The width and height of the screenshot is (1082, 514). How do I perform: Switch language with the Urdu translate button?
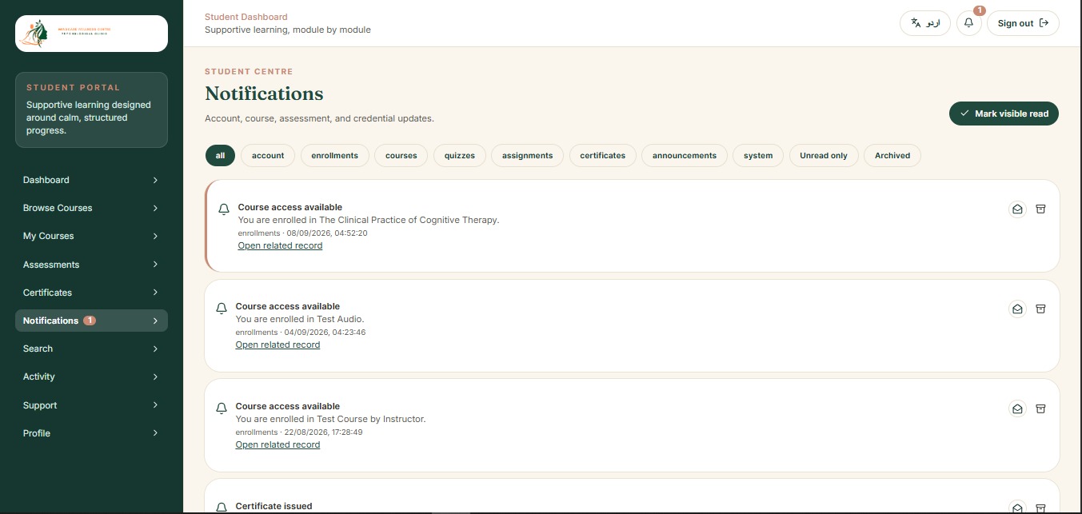click(925, 23)
